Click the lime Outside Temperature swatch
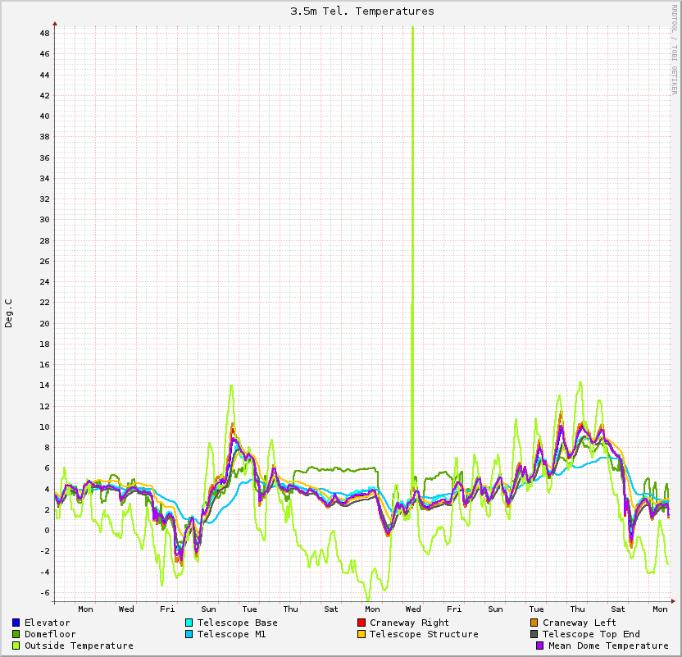Screen dimensions: 682x657 tap(16, 646)
